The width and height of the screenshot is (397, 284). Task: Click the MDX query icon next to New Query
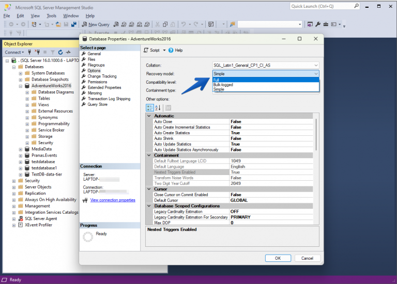click(124, 24)
